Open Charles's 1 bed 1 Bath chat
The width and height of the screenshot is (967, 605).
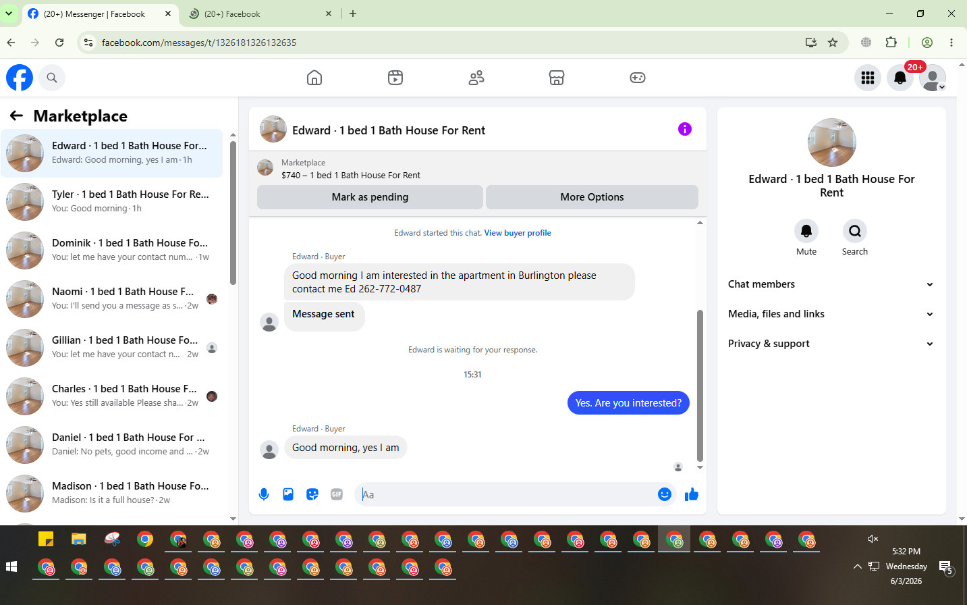[112, 396]
